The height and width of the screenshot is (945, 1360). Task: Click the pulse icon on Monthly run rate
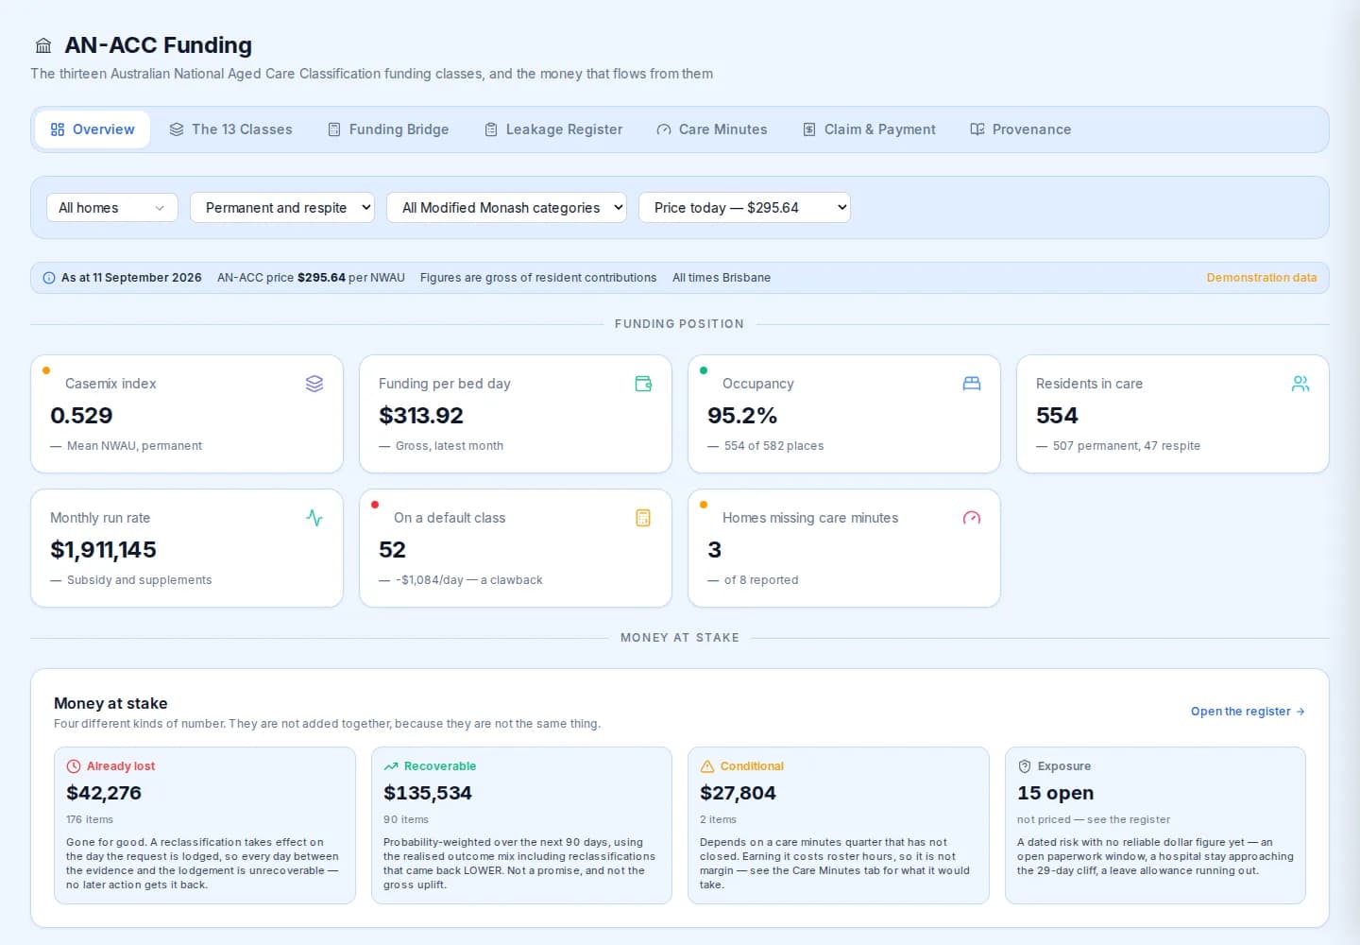tap(314, 518)
